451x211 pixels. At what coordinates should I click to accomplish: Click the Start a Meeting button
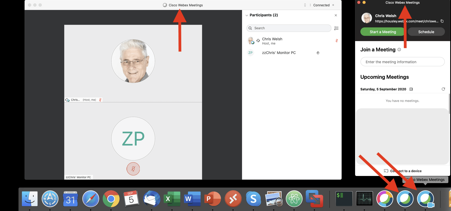(383, 32)
